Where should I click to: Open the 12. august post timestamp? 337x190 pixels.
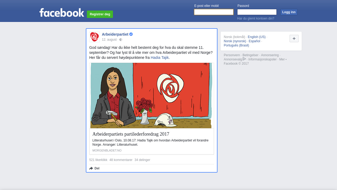[x=109, y=40]
